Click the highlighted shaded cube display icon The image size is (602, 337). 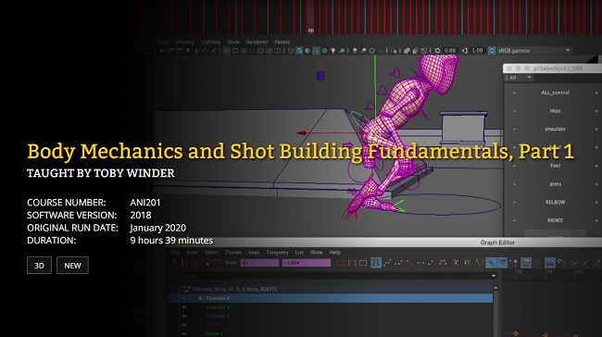click(x=299, y=51)
